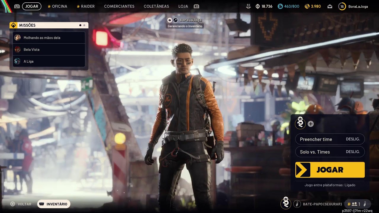Click the coin currency icon beside 18.736
Screen dimensions: 379x213
[x=258, y=6]
